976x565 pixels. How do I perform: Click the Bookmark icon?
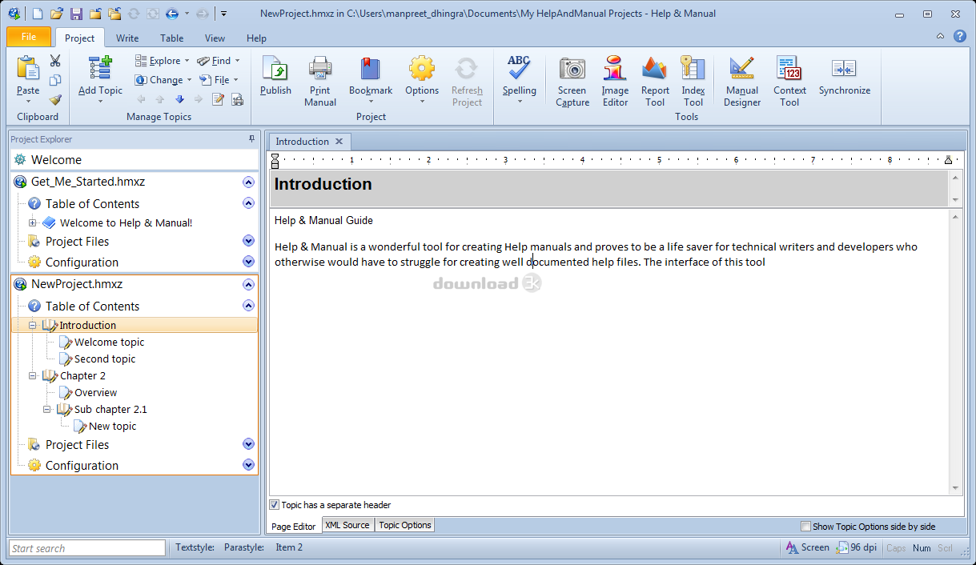point(371,68)
